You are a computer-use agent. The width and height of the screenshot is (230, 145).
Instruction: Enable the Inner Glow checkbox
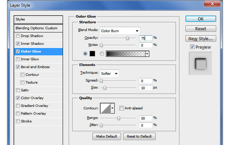pos(18,59)
